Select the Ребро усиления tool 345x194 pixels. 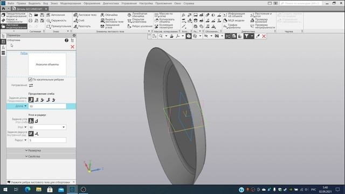[140, 26]
